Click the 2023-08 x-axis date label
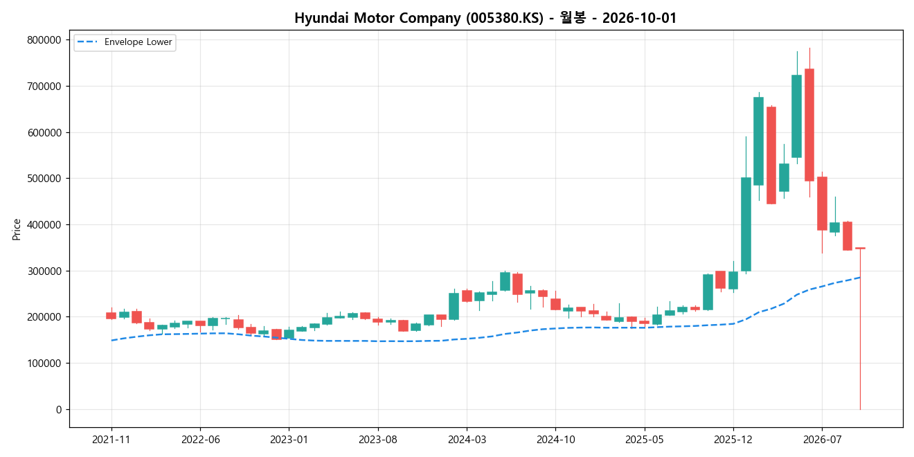 point(378,440)
